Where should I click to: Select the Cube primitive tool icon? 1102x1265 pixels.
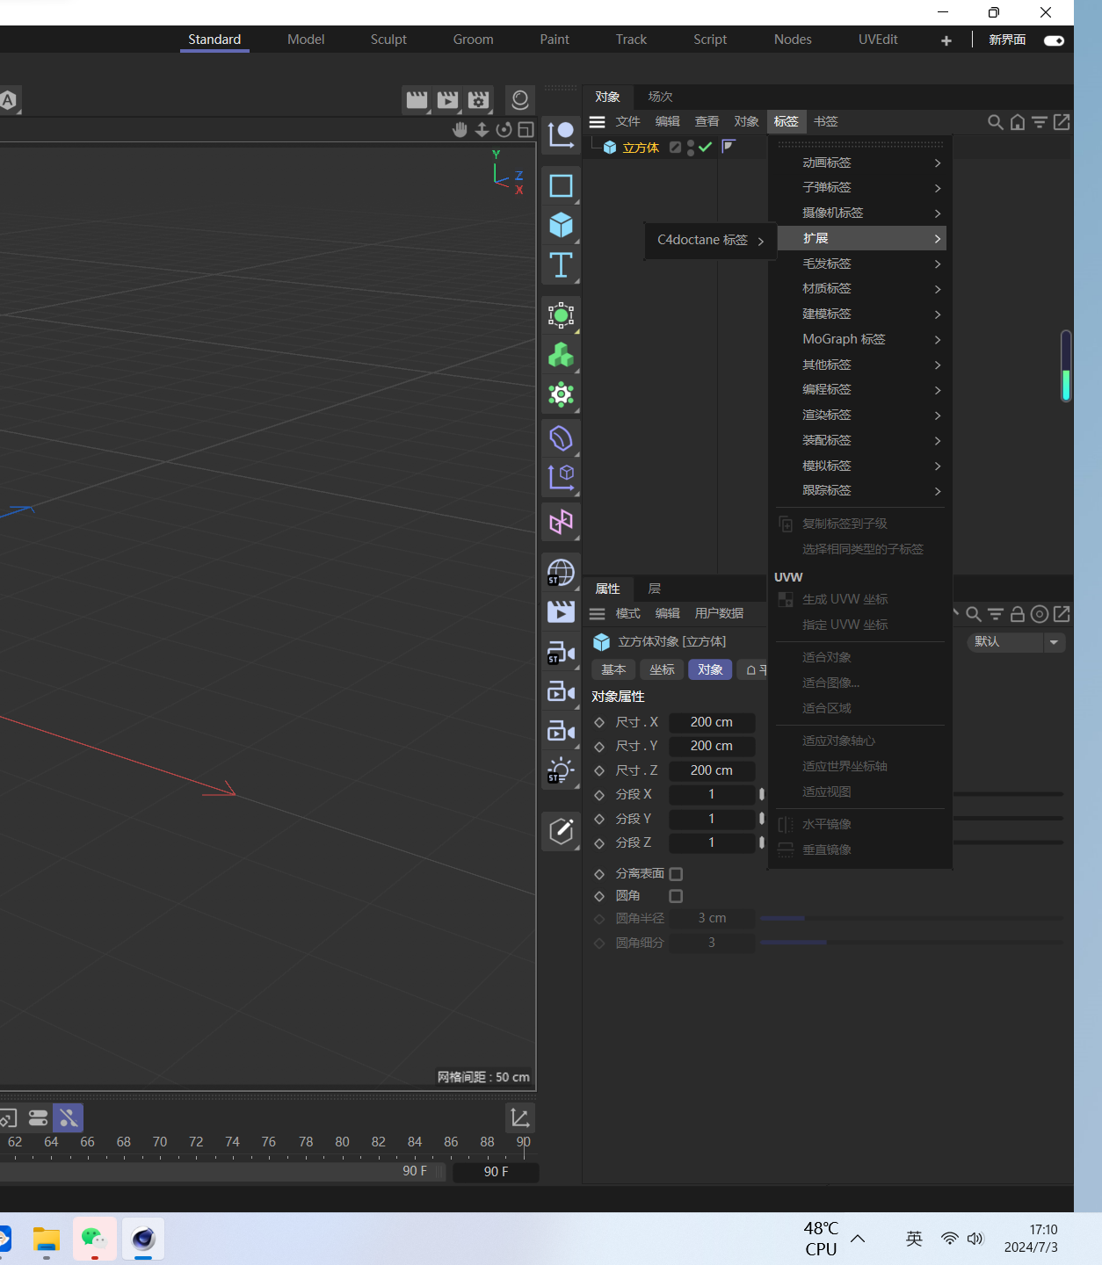561,225
